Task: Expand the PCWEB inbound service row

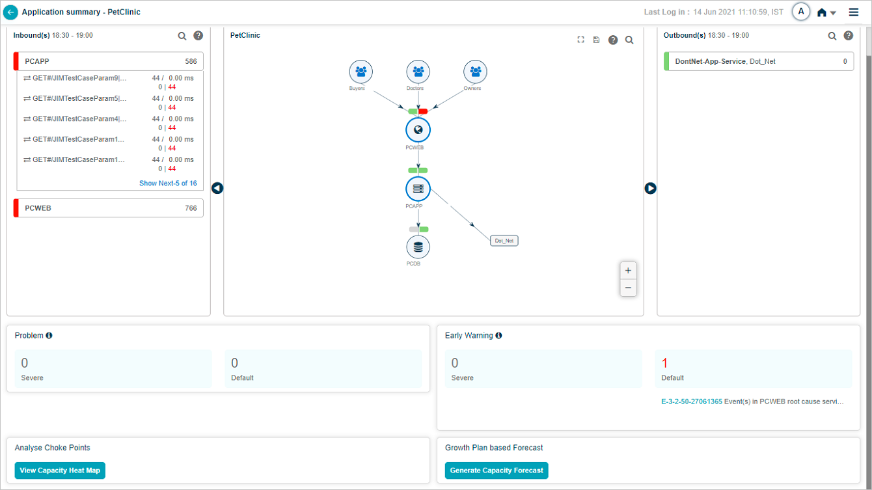Action: [109, 208]
